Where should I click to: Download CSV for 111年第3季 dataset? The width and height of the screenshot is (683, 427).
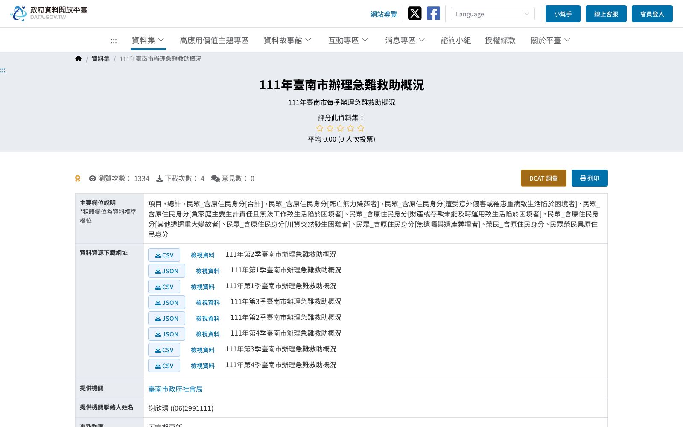[x=164, y=350]
